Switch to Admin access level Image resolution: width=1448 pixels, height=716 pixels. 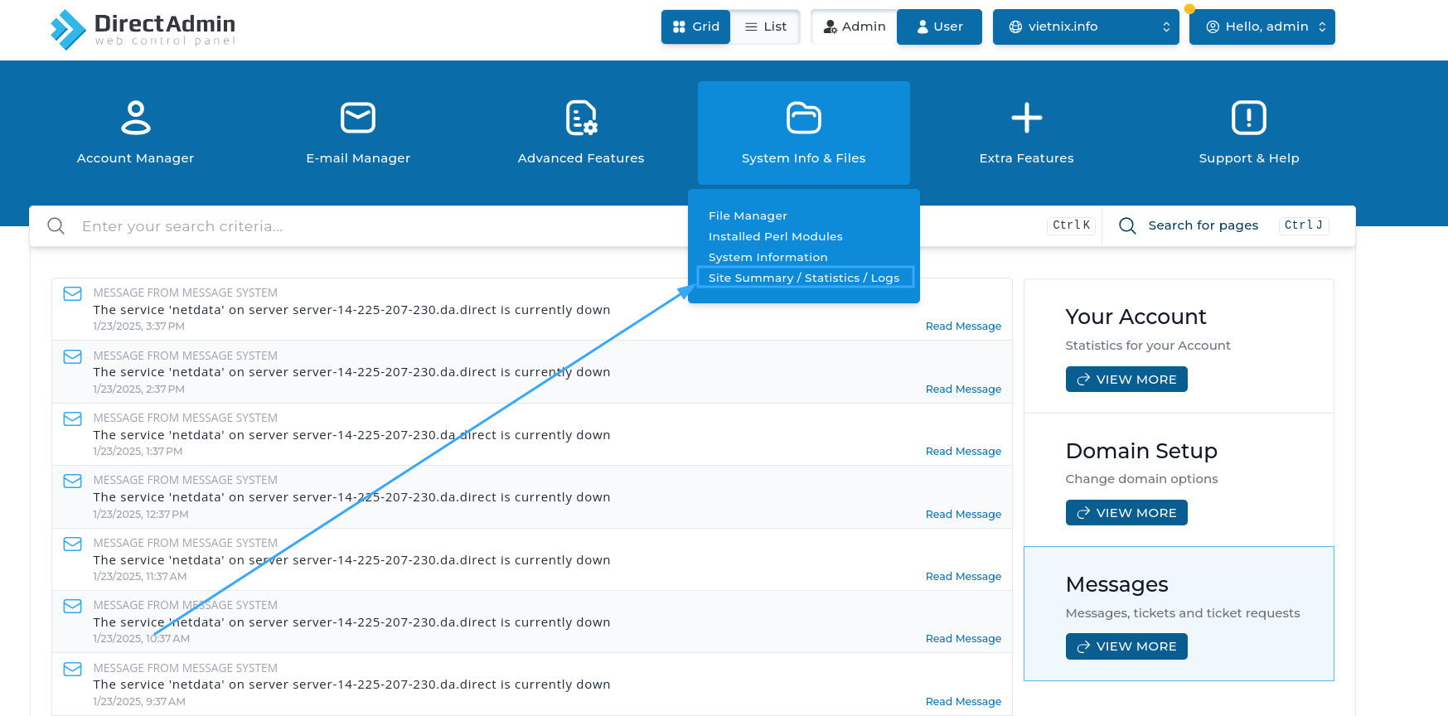854,27
